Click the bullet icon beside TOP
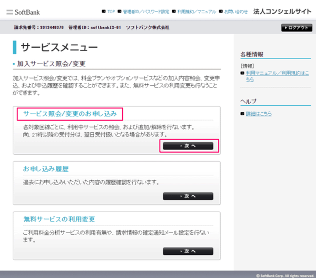The height and width of the screenshot is (278, 316). tap(104, 11)
